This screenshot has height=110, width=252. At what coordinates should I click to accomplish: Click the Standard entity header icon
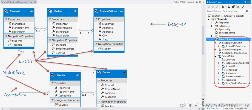7,11
